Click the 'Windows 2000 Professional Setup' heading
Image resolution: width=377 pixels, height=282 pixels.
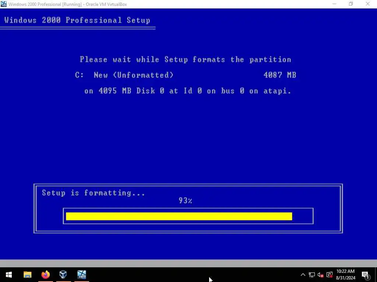coord(77,20)
